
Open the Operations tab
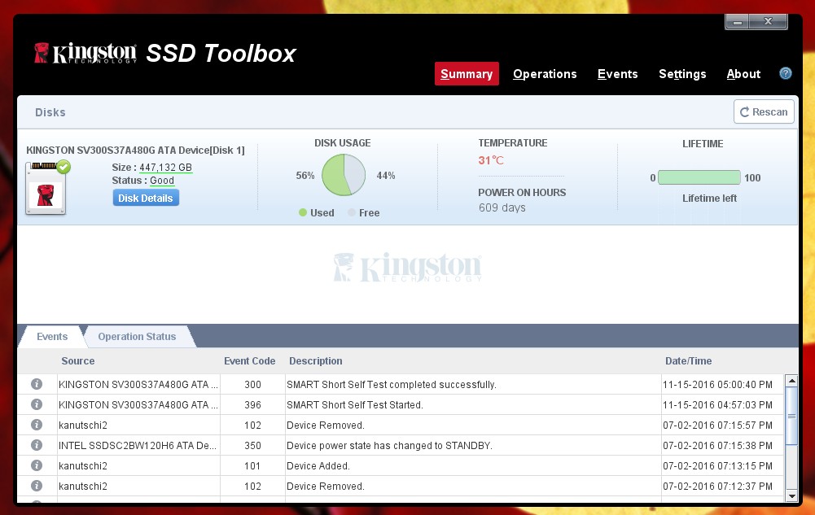[x=545, y=74]
